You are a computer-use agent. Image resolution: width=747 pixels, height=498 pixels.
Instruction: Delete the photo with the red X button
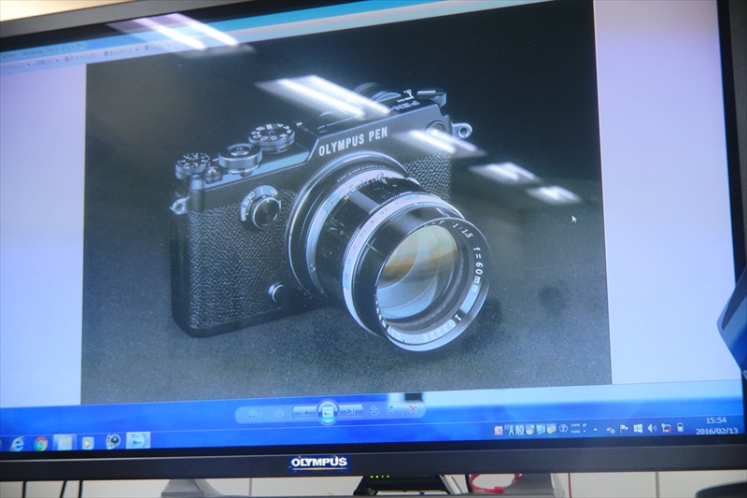click(x=413, y=409)
